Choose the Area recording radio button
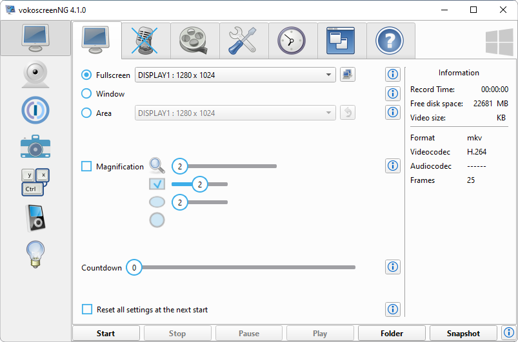 pyautogui.click(x=86, y=113)
